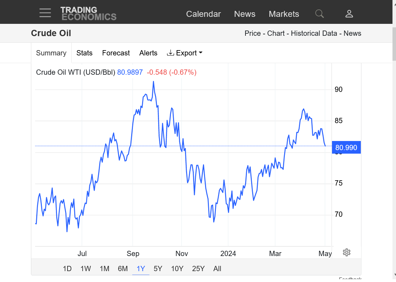
Task: Click the 80.990 current price label
Action: click(x=346, y=147)
